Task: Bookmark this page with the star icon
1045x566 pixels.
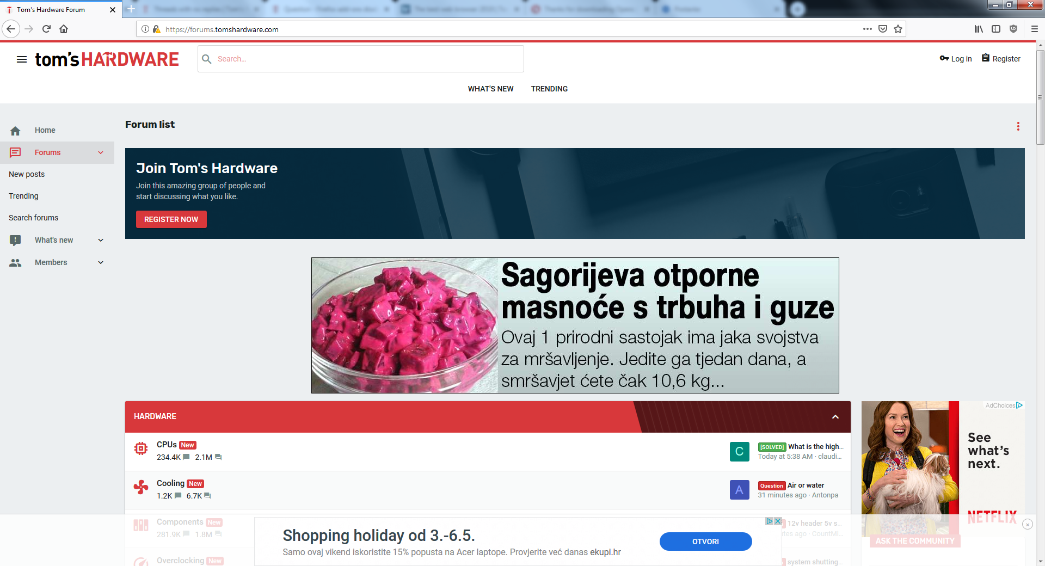Action: tap(898, 29)
